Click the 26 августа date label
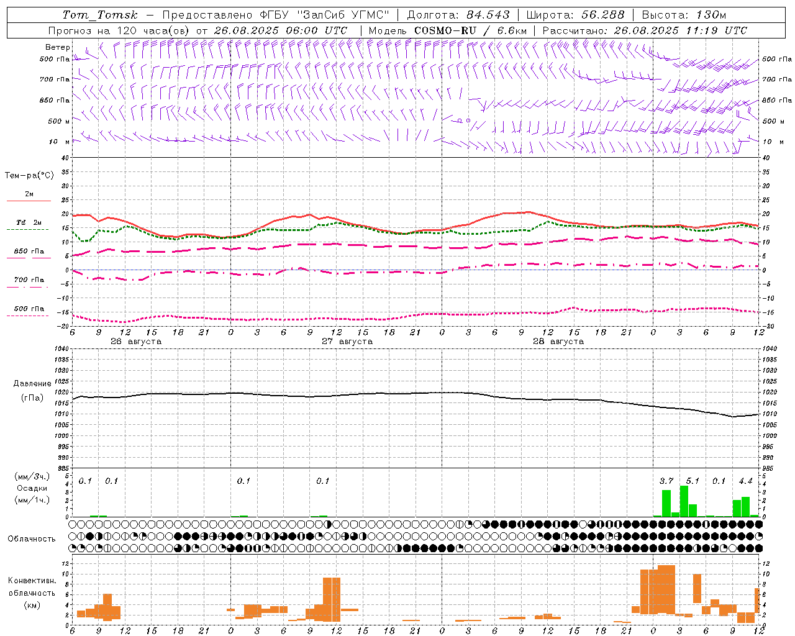Image resolution: width=795 pixels, height=636 pixels. click(136, 342)
